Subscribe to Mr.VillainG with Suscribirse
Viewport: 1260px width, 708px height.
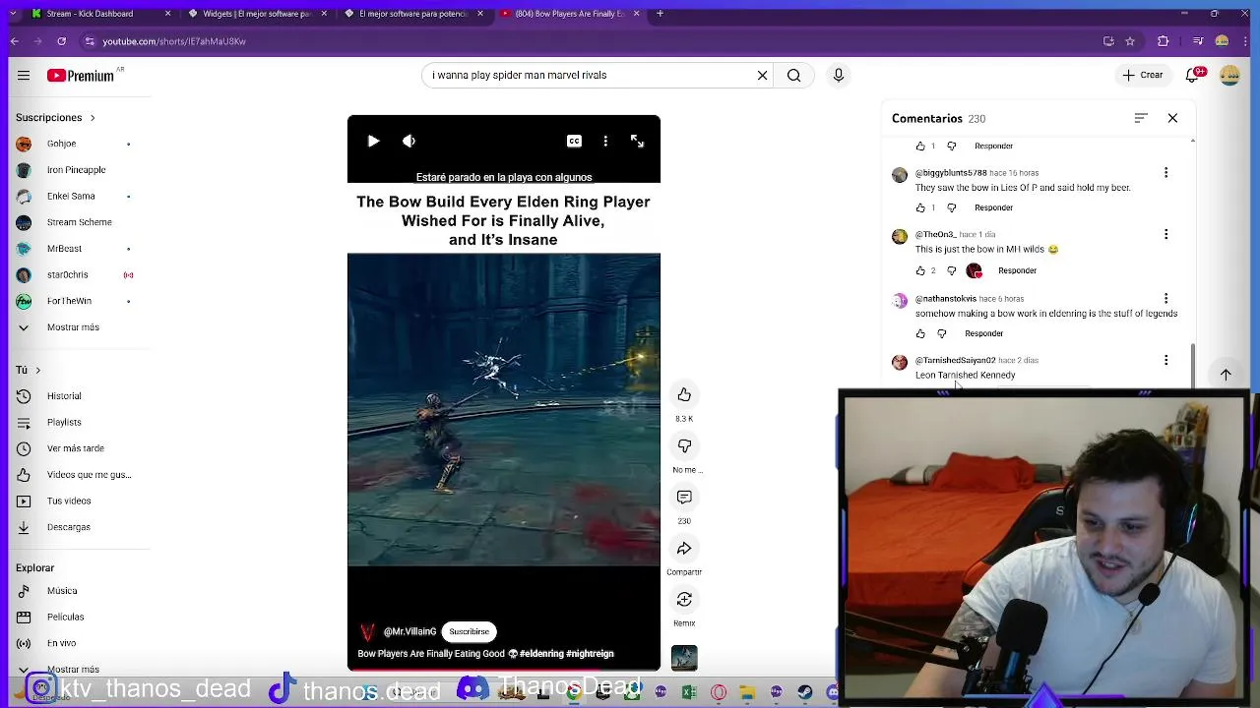click(469, 631)
